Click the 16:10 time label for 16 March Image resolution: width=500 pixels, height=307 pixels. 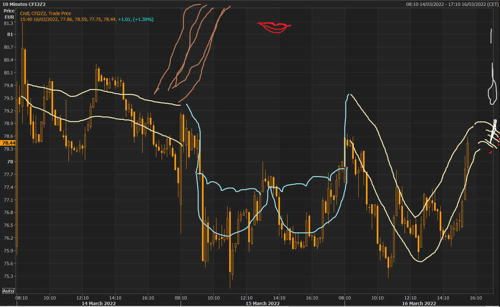(x=476, y=298)
